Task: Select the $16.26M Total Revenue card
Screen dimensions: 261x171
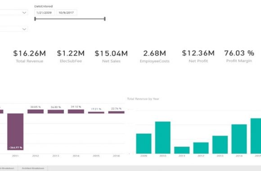Action: click(29, 56)
